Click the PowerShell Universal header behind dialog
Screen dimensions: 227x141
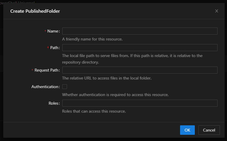(x=18, y=2)
